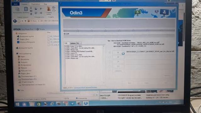Open the File Explorer taskbar icon
This screenshot has height=113, width=201.
tap(32, 104)
